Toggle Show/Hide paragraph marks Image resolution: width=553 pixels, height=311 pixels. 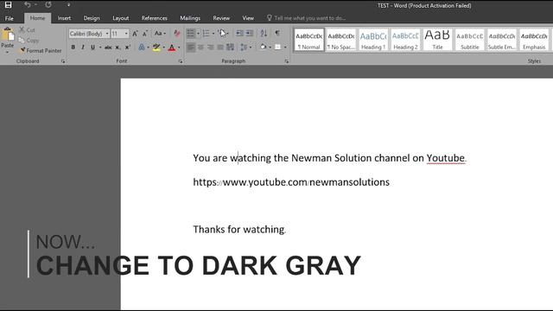(277, 34)
